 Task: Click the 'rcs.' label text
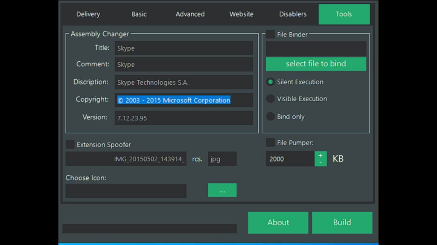click(x=197, y=159)
